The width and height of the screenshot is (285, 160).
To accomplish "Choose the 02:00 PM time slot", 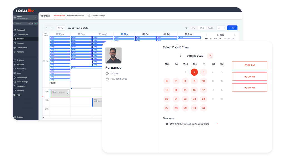I will (x=249, y=76).
